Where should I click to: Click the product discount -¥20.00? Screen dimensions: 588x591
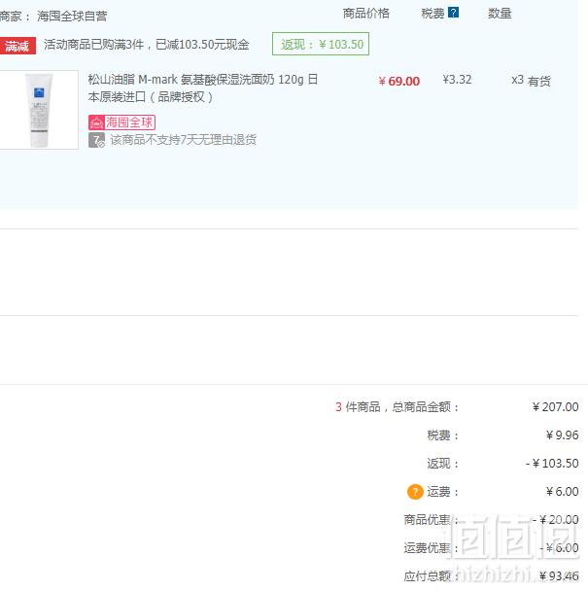pos(556,520)
